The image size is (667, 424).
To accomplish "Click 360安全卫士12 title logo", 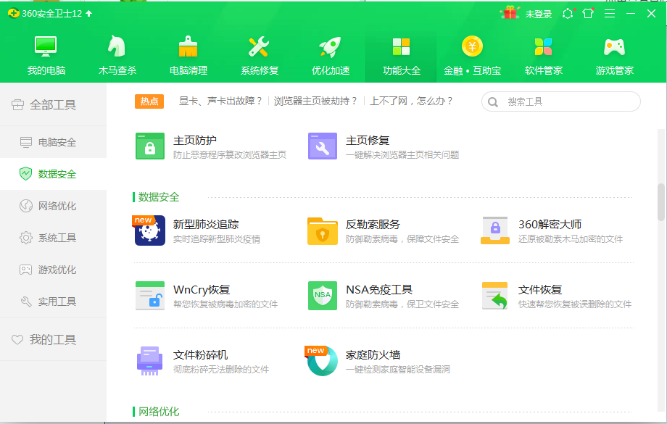I will [45, 14].
